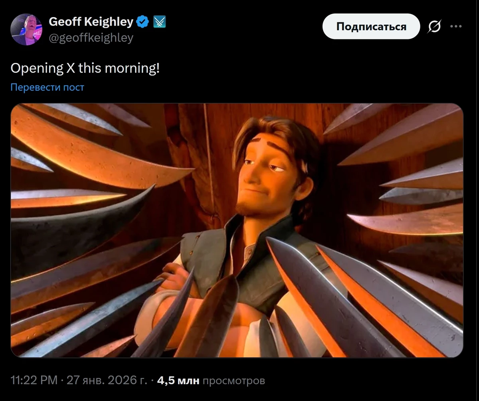
Task: Click the date 27 янв. 2026 г.
Action: (107, 380)
